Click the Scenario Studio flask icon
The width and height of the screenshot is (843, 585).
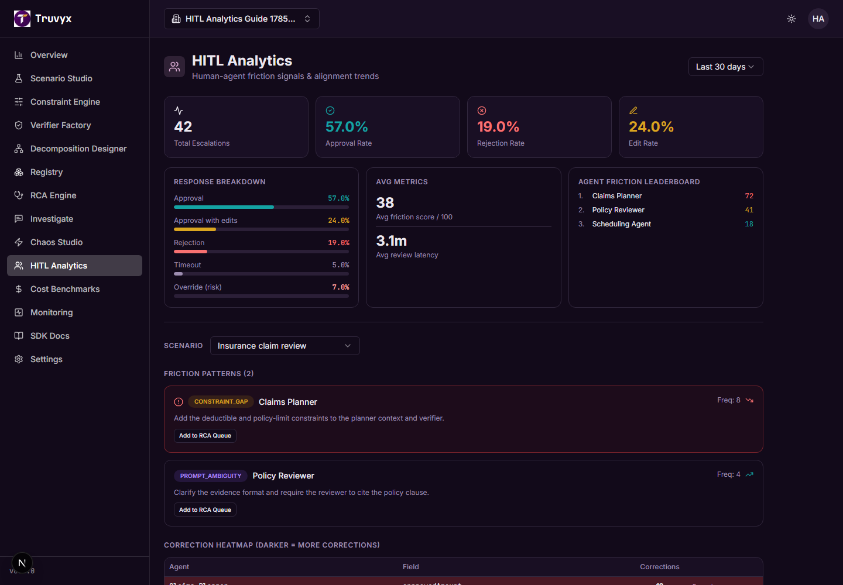19,78
